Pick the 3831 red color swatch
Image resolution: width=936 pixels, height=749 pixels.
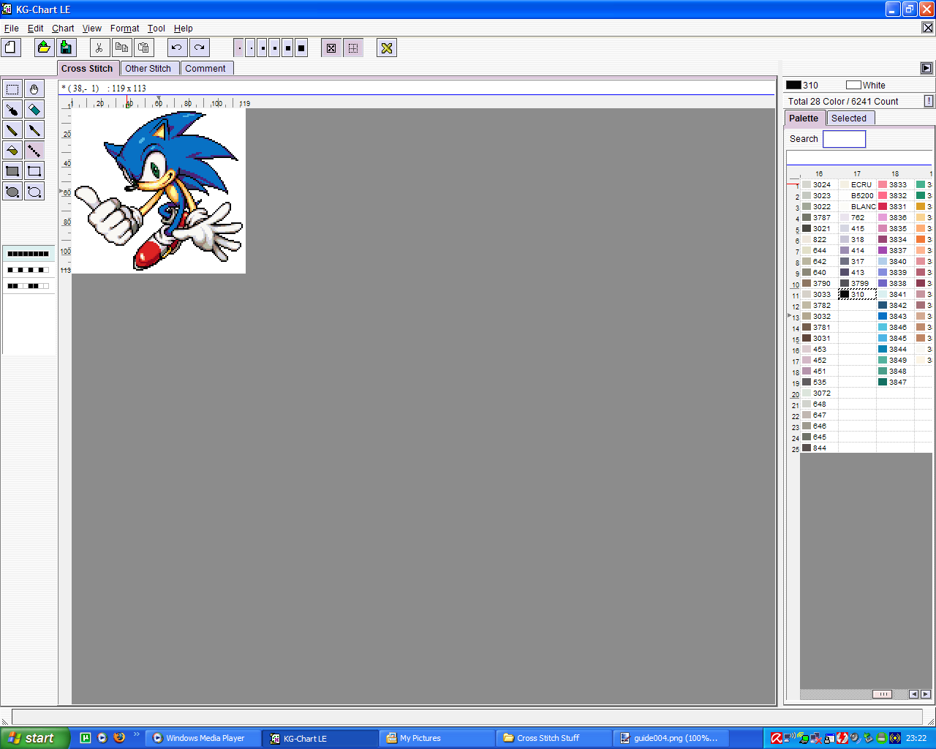coord(896,206)
